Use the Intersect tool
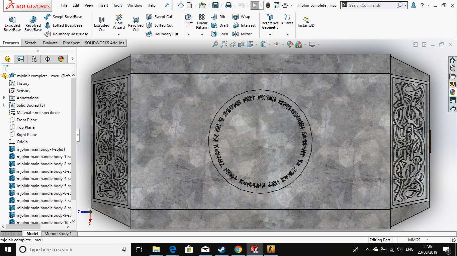 (244, 25)
